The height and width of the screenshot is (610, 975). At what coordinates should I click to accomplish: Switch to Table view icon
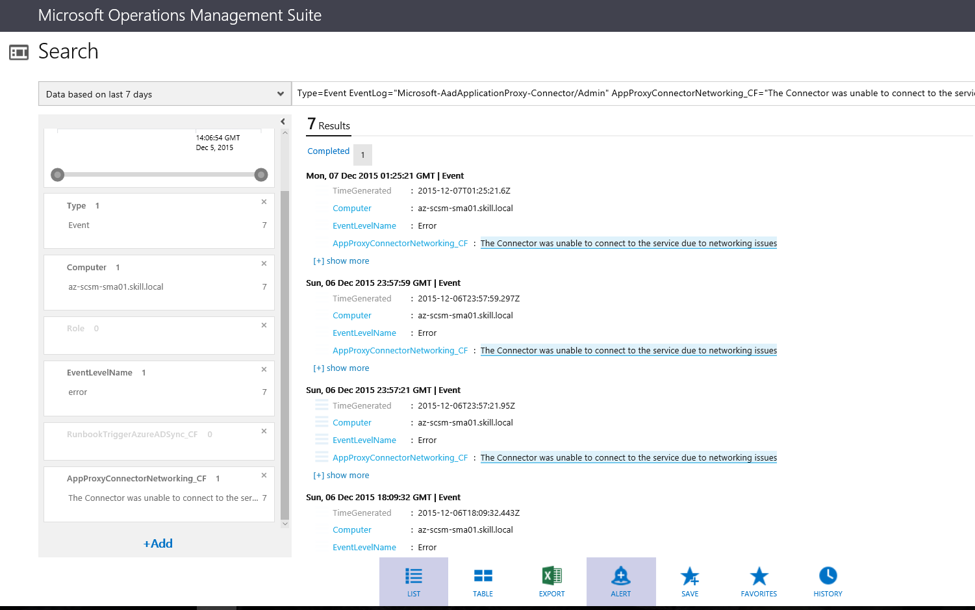coord(483,576)
